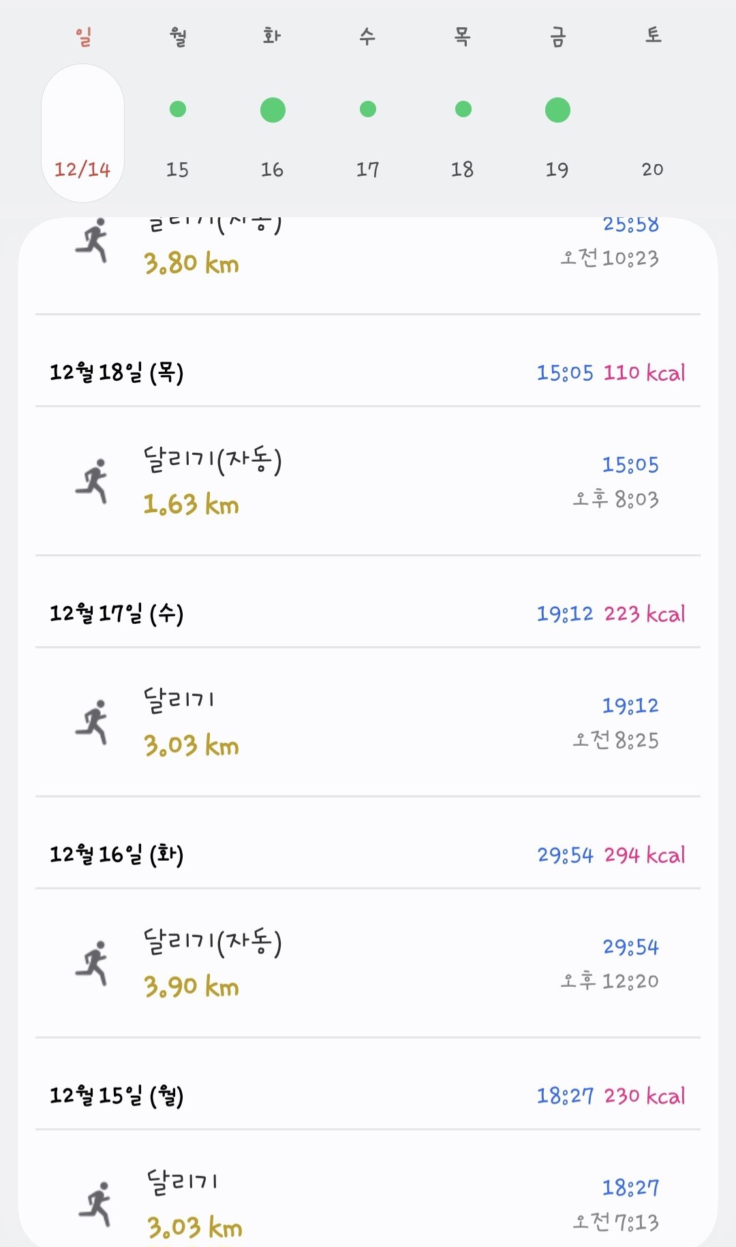Tap running icon of 3.80 km run
Image resolution: width=736 pixels, height=1247 pixels.
pyautogui.click(x=92, y=240)
